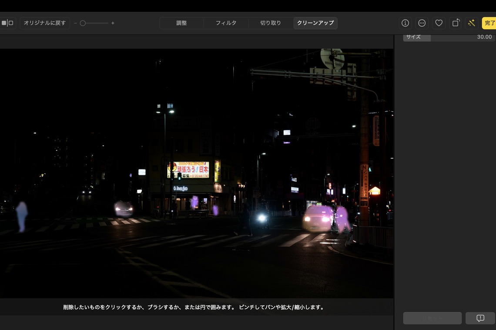Switch to the 調整 adjustments tab
This screenshot has height=330, width=496.
coord(182,23)
